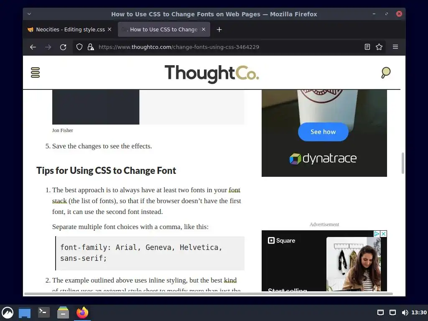
Task: Select the How to Use CSS tab
Action: point(164,30)
